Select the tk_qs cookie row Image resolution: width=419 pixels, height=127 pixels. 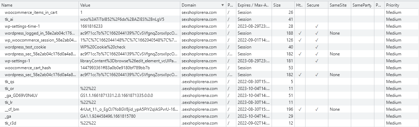(x=209, y=82)
